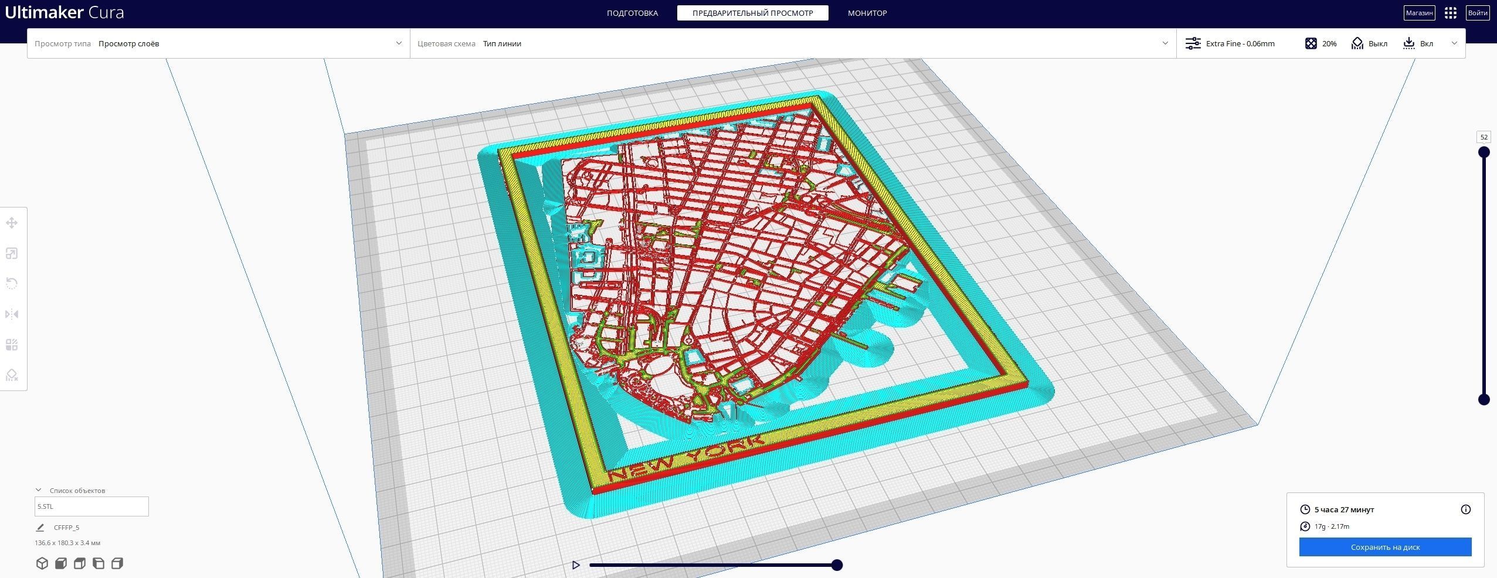Viewport: 1497px width, 578px height.
Task: Click the model dimensions 136.6 x 180.3 x 3.4 text
Action: tap(67, 543)
